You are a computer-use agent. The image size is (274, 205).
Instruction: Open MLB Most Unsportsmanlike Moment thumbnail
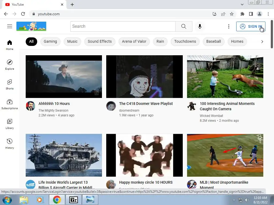[x=225, y=155]
